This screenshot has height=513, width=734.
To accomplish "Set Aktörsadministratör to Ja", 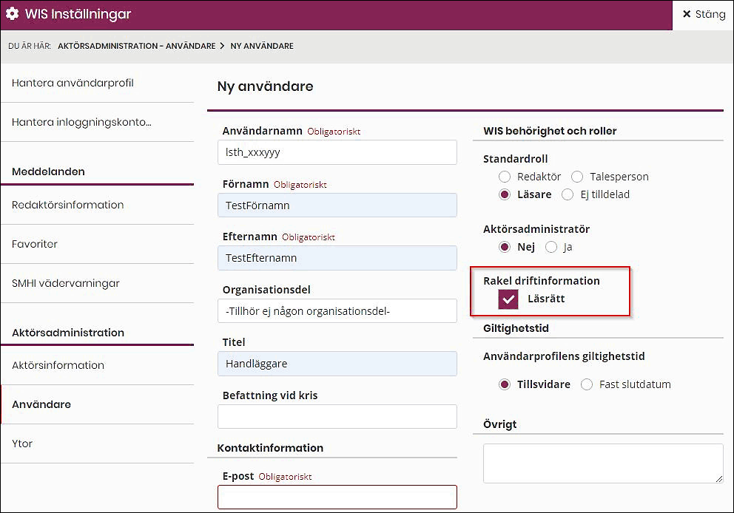I will pyautogui.click(x=551, y=247).
